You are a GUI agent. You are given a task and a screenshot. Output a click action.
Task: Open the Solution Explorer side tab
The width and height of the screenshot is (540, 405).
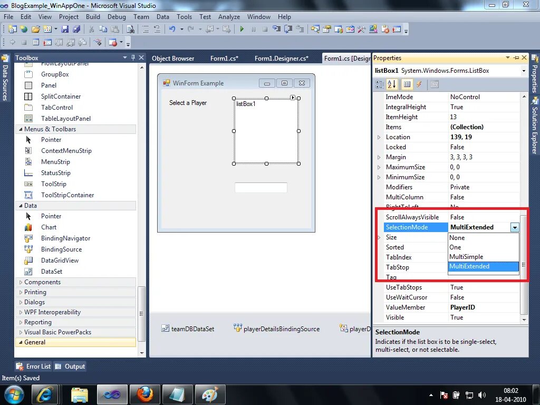[535, 125]
